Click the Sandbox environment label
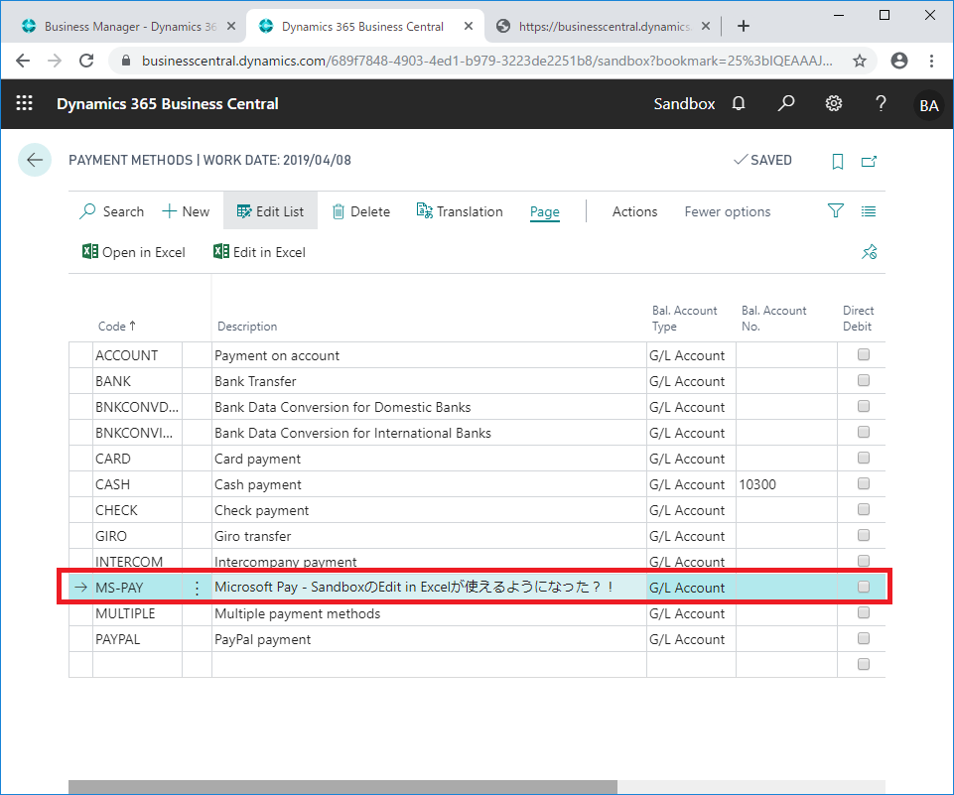The width and height of the screenshot is (954, 795). pyautogui.click(x=684, y=104)
